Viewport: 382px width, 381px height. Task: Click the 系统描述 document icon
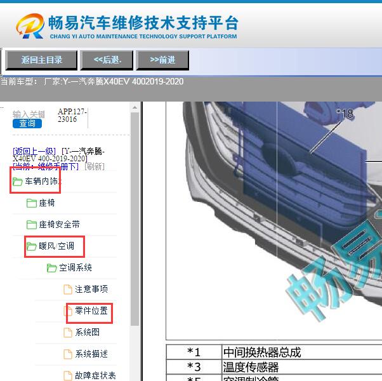tap(68, 354)
